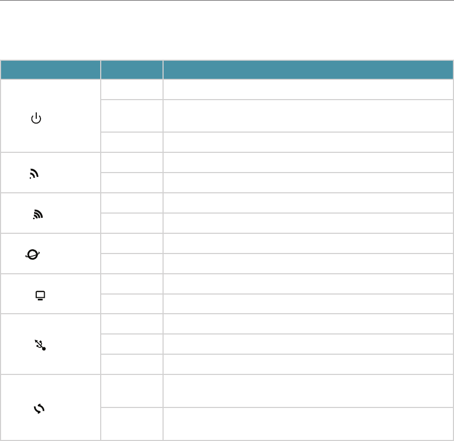Click the WPS circular arrows icon
454x441 pixels.
point(39,409)
